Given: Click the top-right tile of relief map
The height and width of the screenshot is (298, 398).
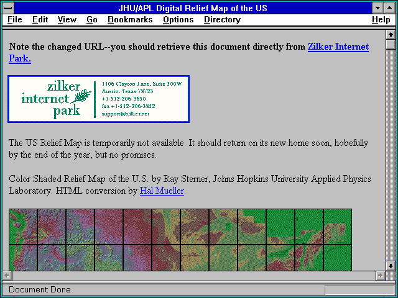Looking at the screenshot, I should tap(338, 227).
